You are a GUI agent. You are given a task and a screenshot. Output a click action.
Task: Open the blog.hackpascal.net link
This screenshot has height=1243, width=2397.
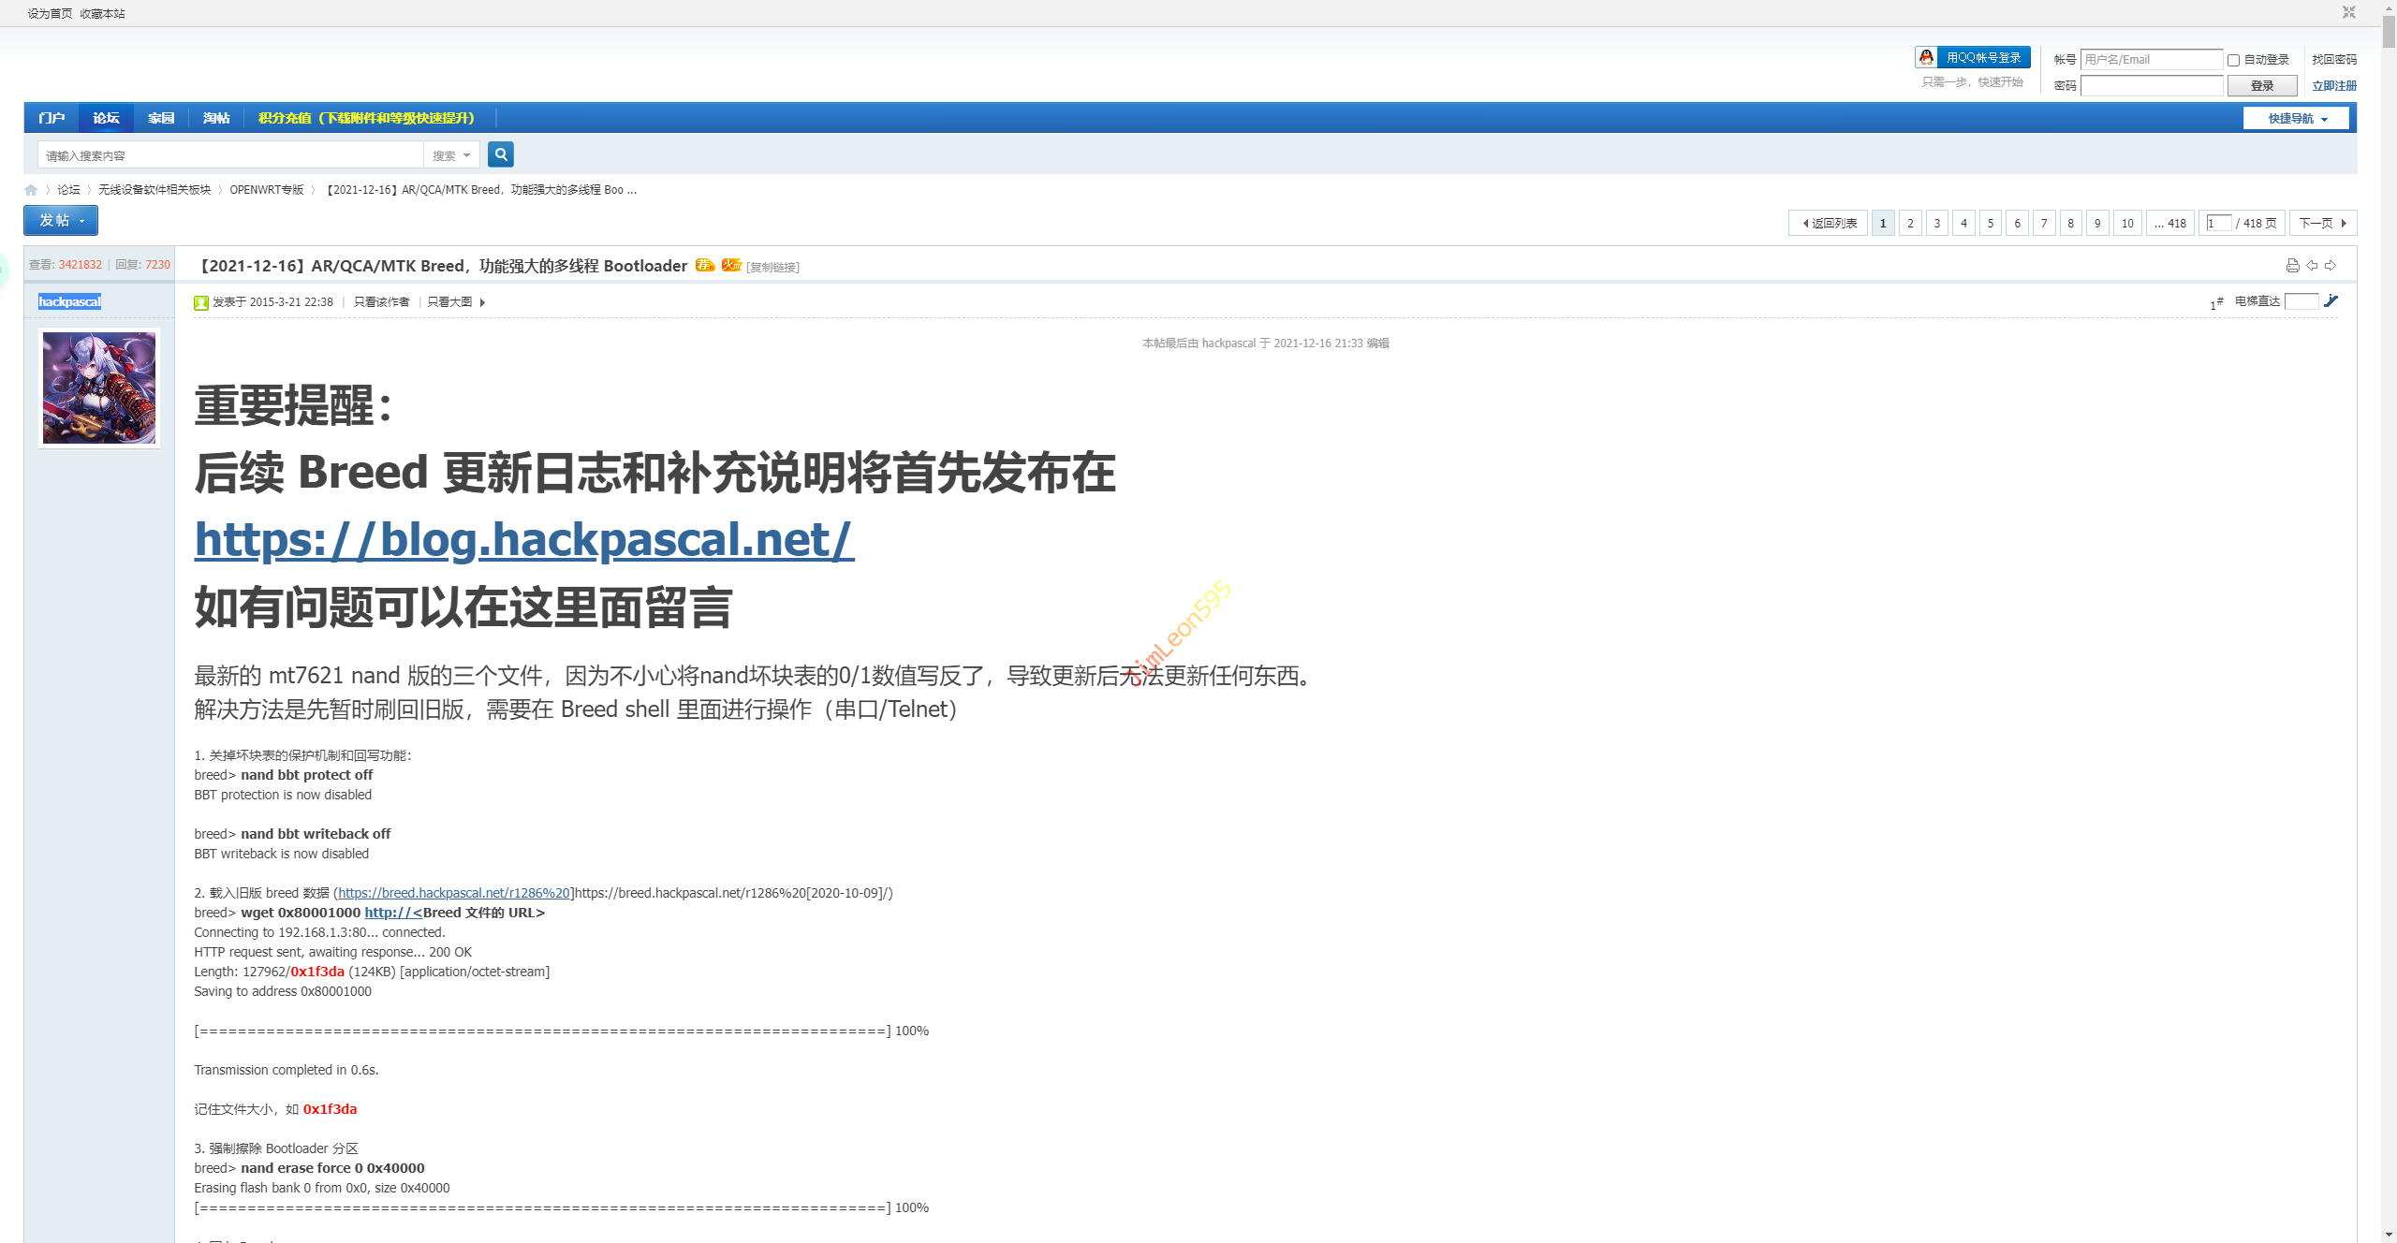(x=523, y=540)
